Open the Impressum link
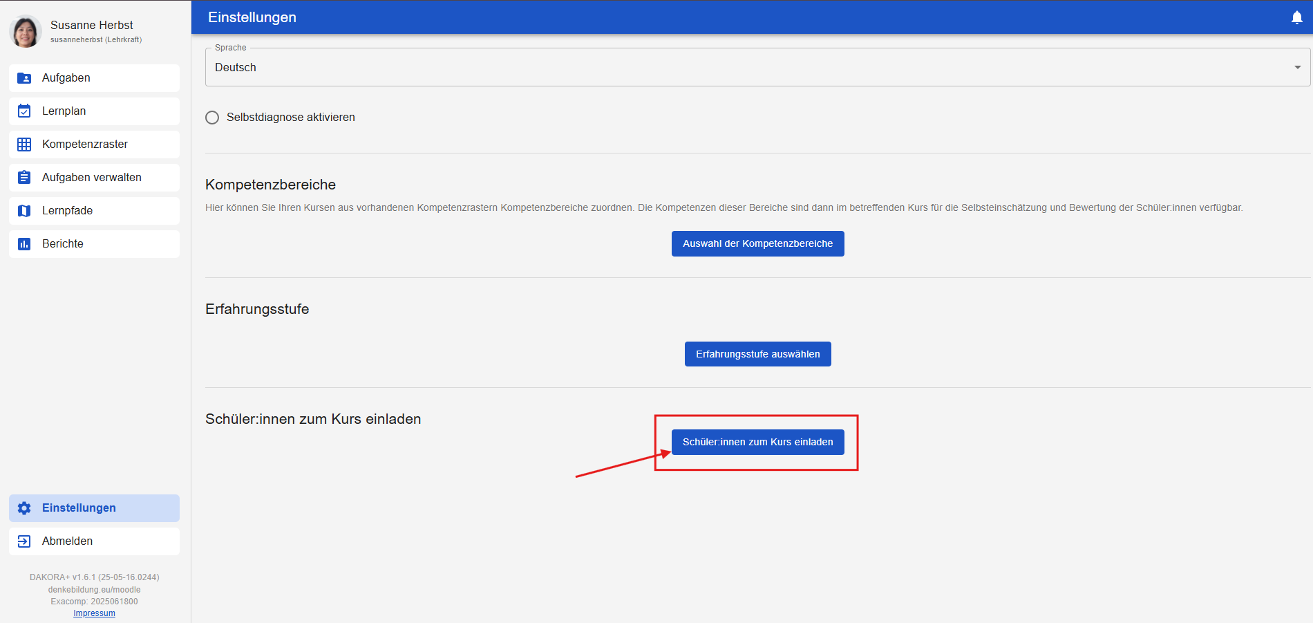This screenshot has height=623, width=1313. [x=94, y=613]
